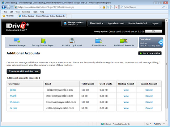This screenshot has width=170, height=127.
Task: Expand the address bar URL dropdown
Action: point(100,7)
